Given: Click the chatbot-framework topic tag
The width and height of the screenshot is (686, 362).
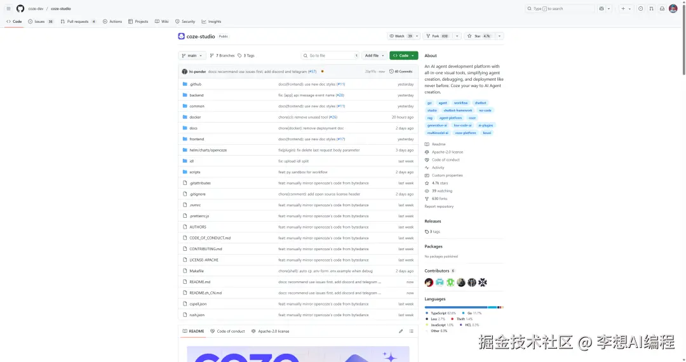Looking at the screenshot, I should coord(457,110).
